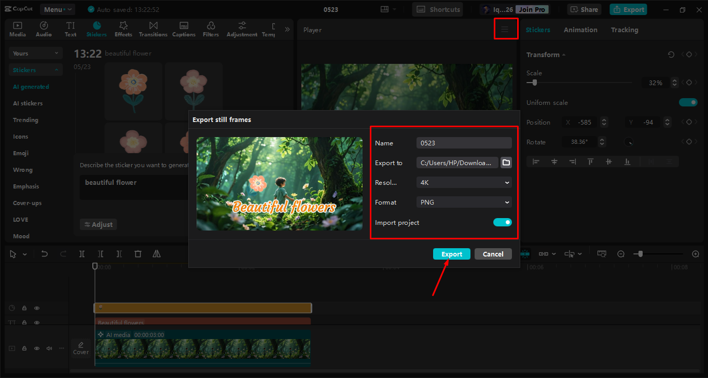Viewport: 708px width, 378px height.
Task: Switch to the Animation tab
Action: [x=580, y=30]
